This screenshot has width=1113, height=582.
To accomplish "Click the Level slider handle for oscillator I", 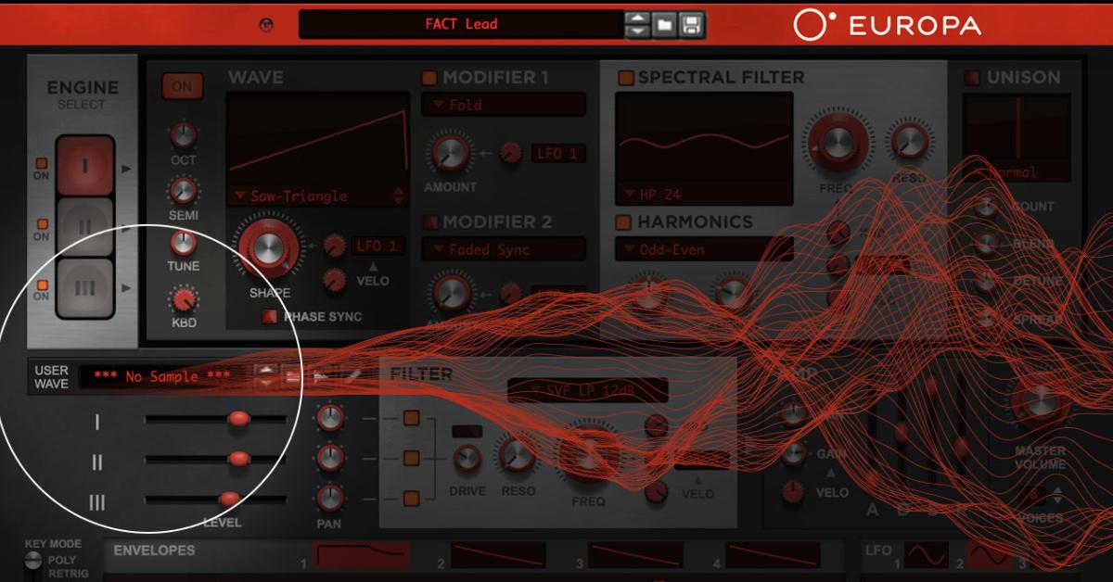I will click(x=241, y=419).
